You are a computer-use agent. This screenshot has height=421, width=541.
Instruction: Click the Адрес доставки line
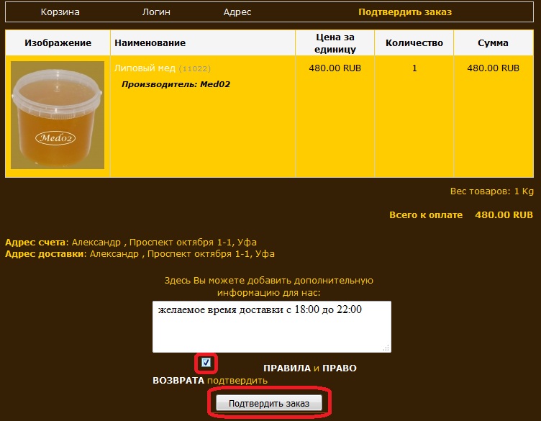click(x=140, y=253)
